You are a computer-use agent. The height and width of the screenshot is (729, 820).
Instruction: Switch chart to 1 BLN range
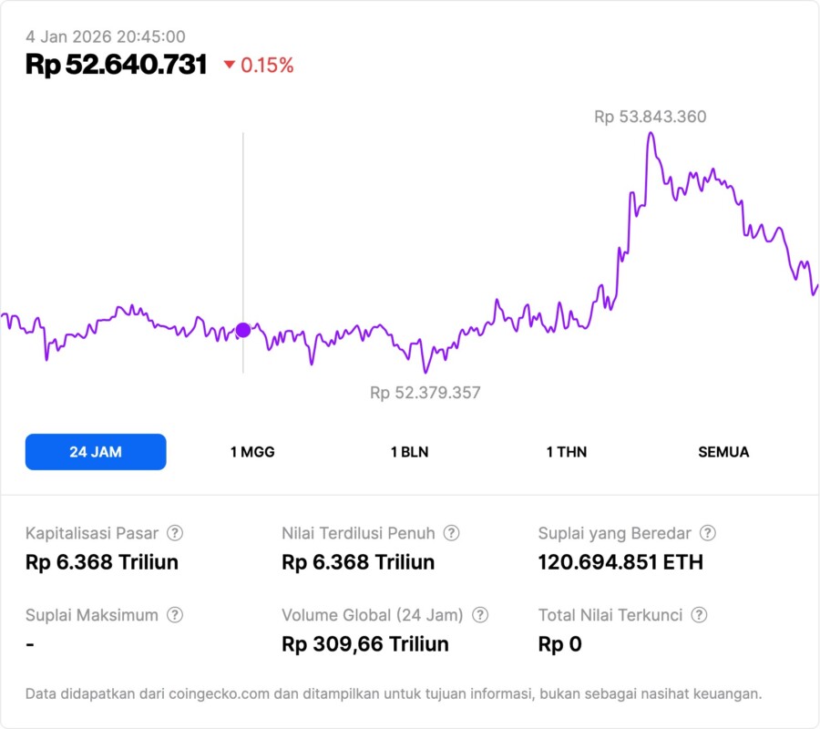click(410, 452)
